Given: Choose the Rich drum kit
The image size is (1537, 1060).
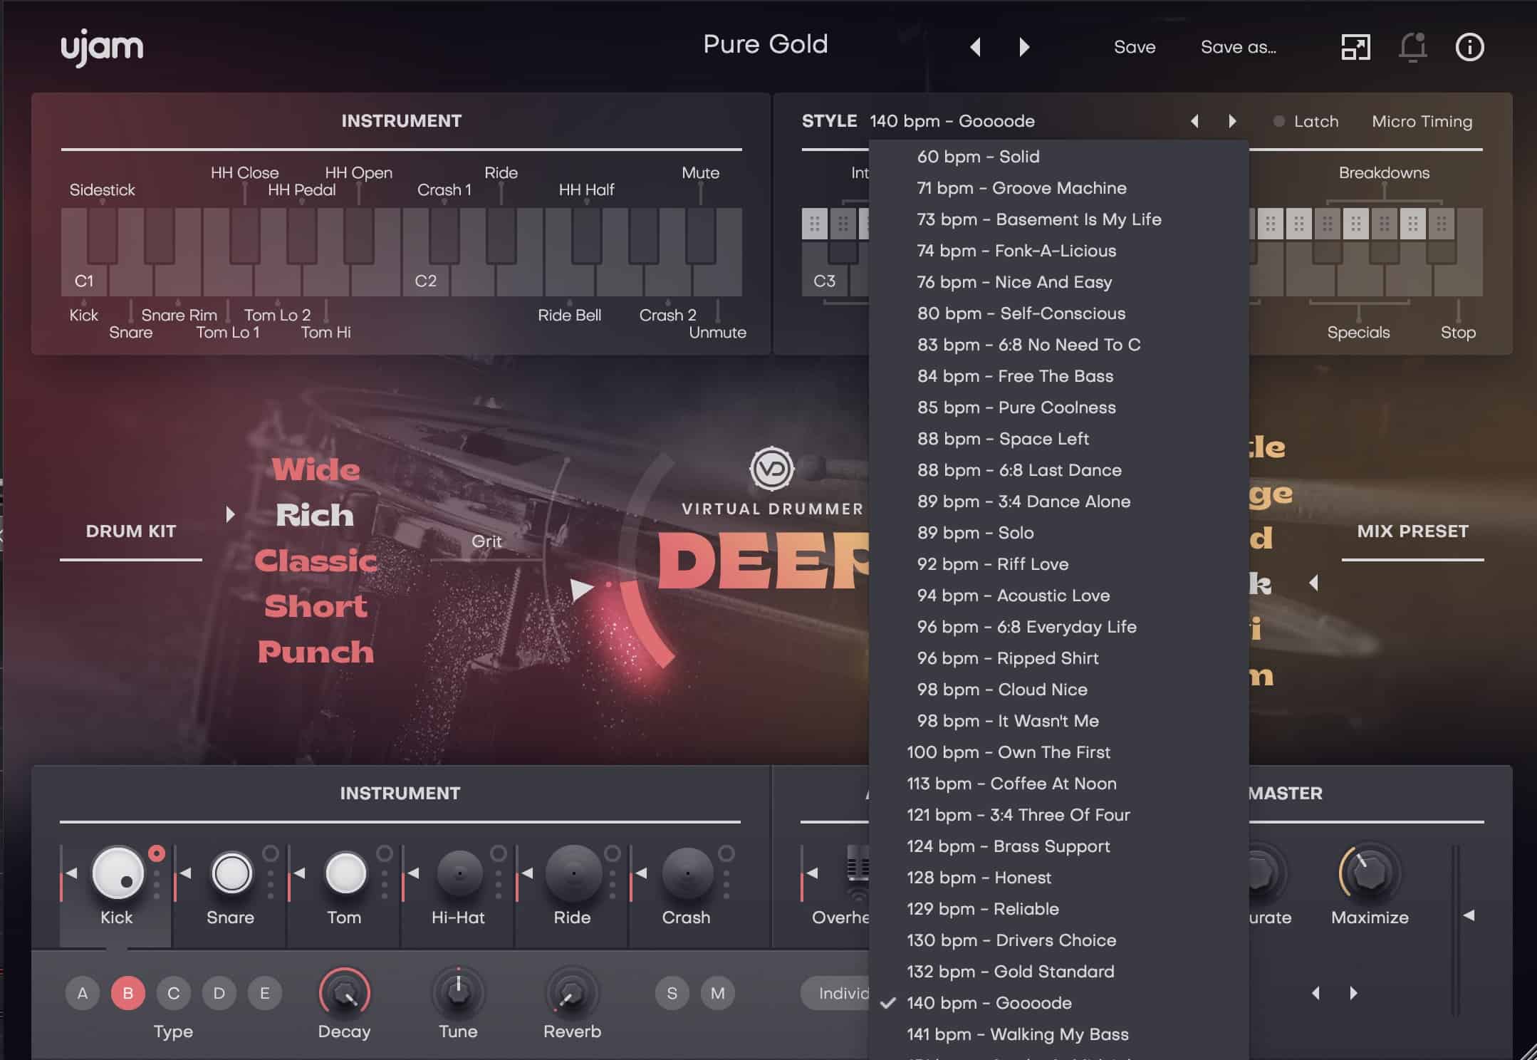Looking at the screenshot, I should pyautogui.click(x=315, y=515).
